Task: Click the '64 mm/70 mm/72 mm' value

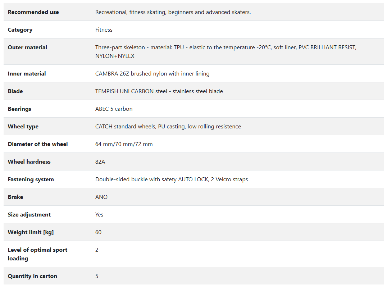Action: point(124,144)
